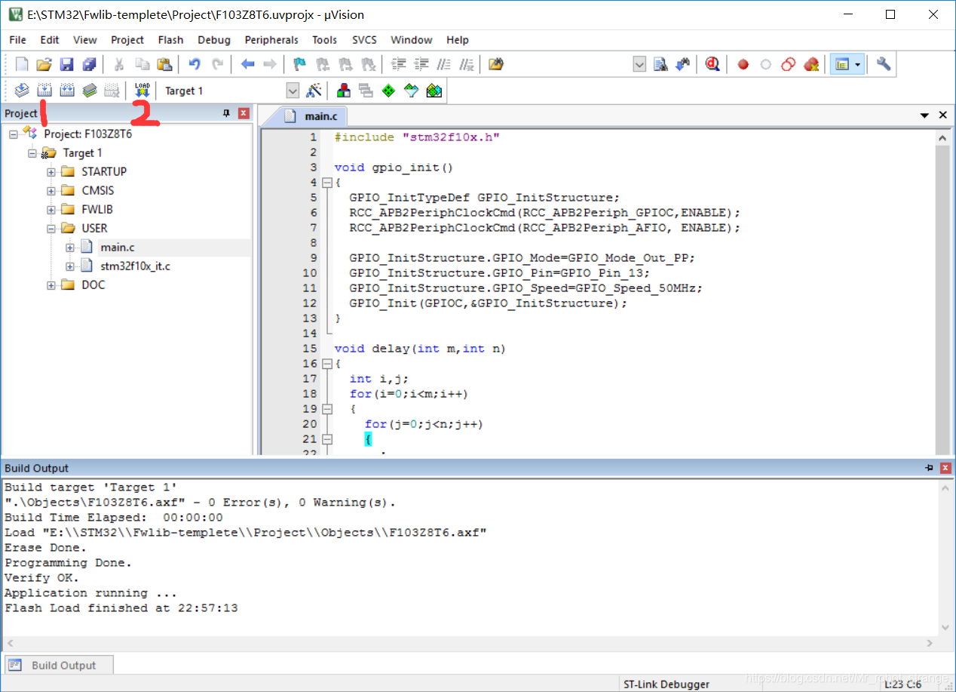The height and width of the screenshot is (692, 956).
Task: Open the File menu
Action: pyautogui.click(x=17, y=40)
